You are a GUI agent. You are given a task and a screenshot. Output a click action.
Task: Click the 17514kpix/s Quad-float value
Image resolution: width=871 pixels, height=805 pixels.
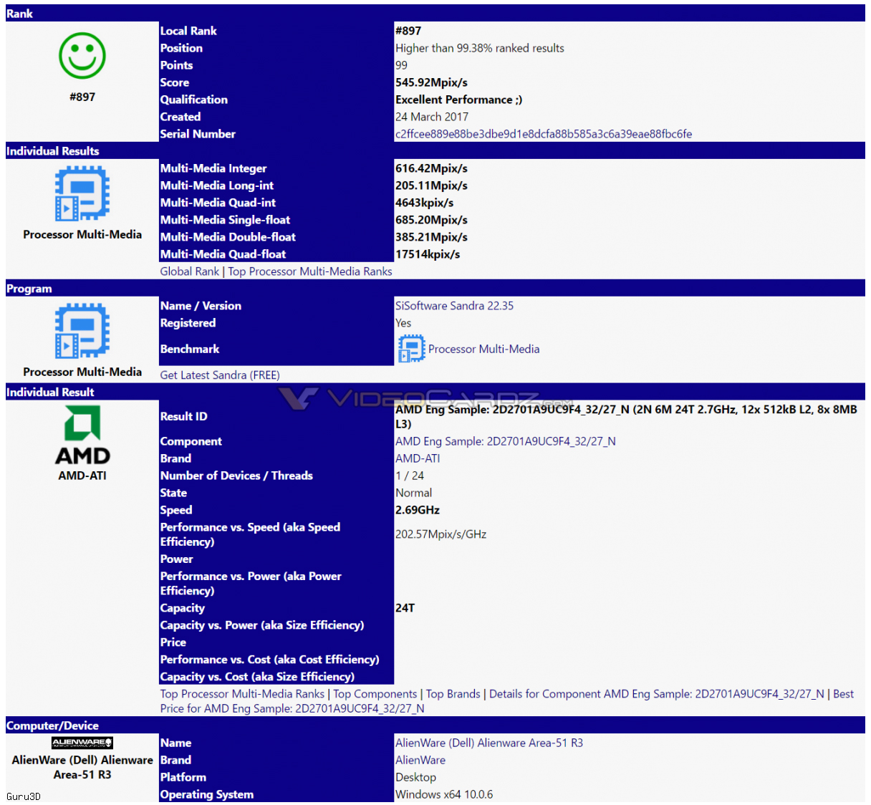(x=428, y=254)
